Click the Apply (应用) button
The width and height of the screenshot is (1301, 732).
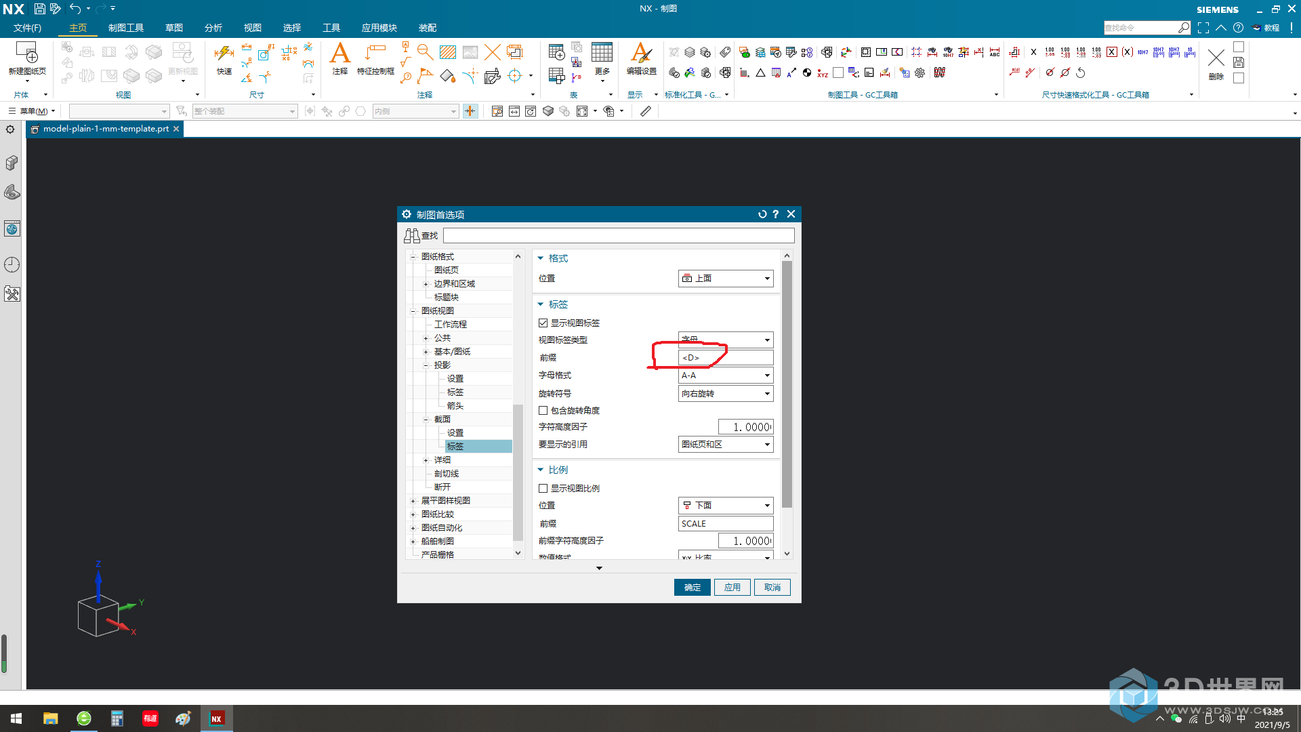point(732,588)
